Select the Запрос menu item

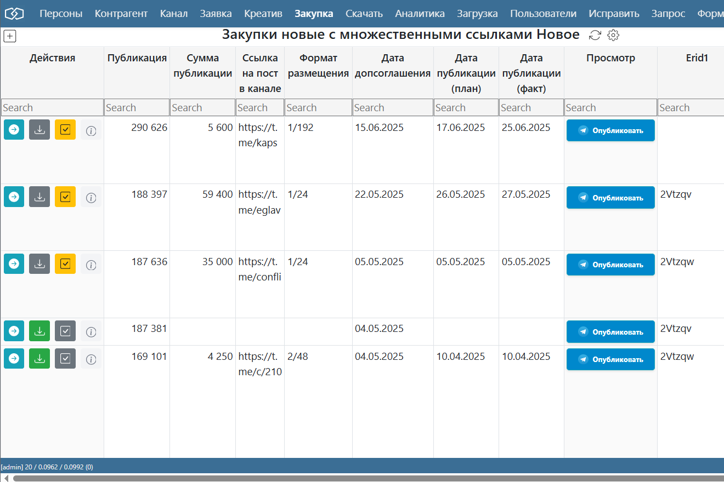pos(669,14)
